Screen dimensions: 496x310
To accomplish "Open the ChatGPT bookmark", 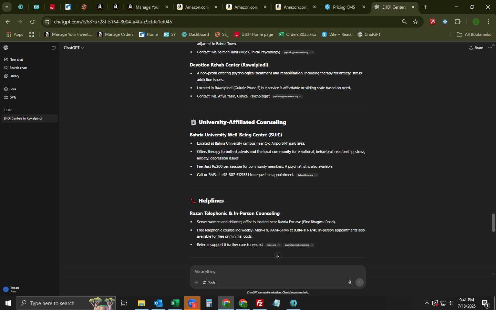I will 369,34.
